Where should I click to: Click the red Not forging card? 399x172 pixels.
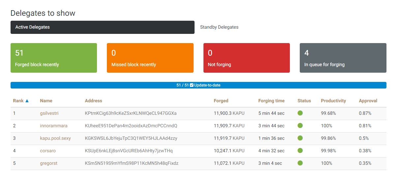pos(247,58)
